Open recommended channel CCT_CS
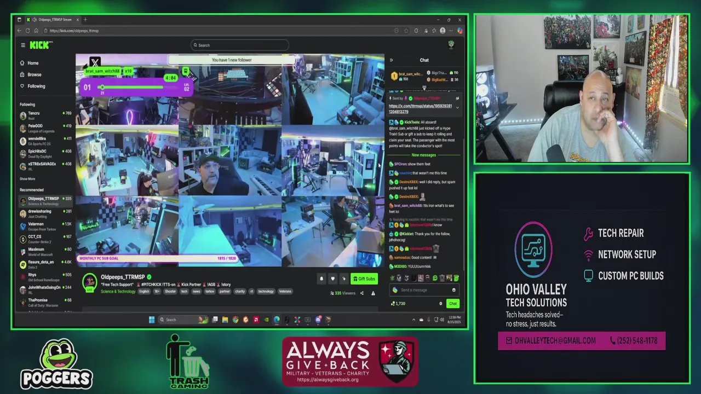 [x=46, y=239]
